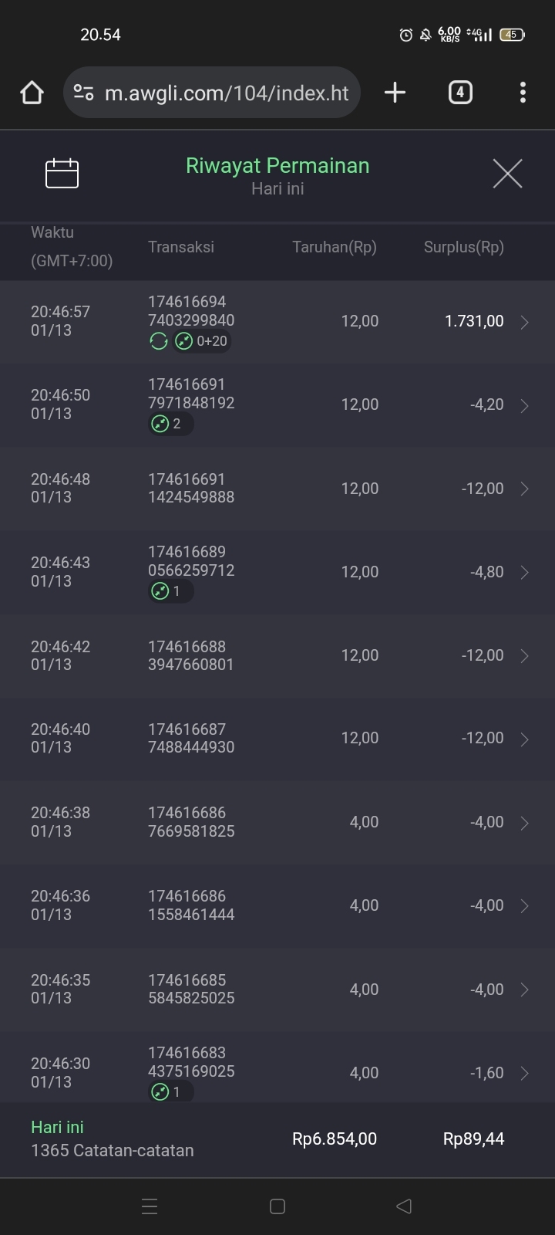Close the Riwayat Permainan panel

pos(507,174)
